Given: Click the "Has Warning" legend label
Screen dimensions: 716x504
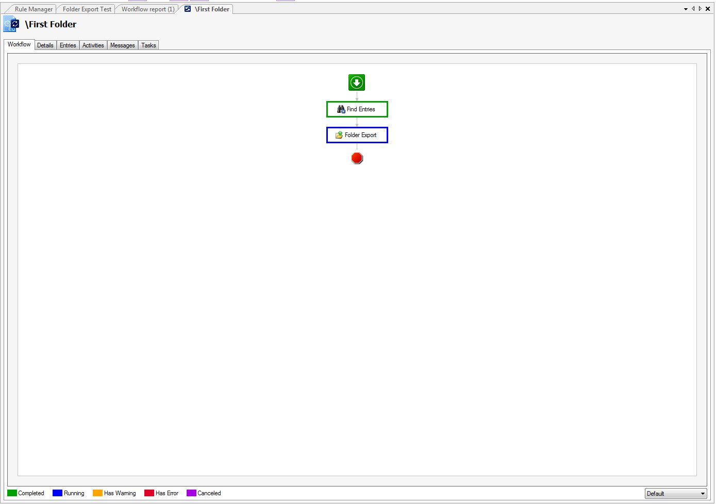Looking at the screenshot, I should click(120, 493).
